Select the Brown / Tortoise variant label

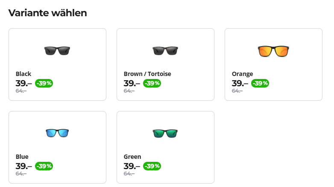[x=147, y=74]
